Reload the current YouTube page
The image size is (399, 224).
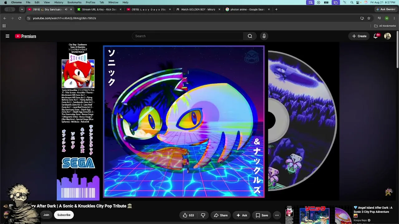(x=20, y=18)
